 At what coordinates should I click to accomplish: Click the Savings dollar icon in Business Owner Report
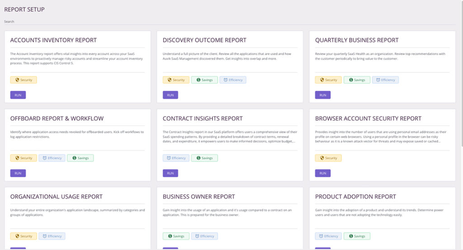(169, 236)
